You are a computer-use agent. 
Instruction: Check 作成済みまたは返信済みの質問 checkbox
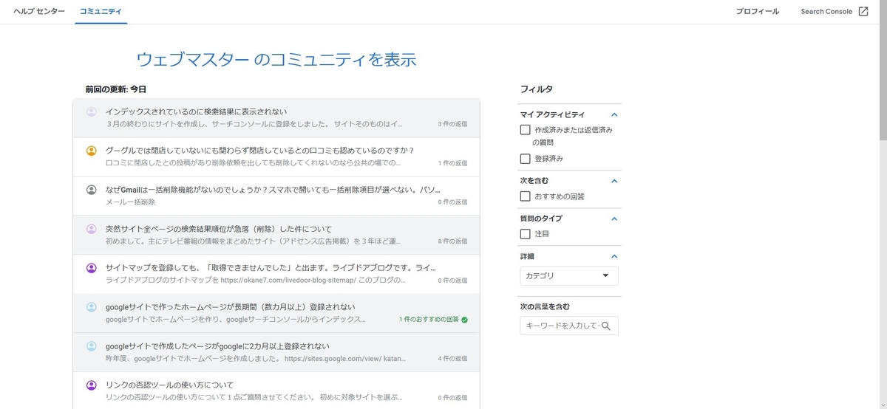526,130
